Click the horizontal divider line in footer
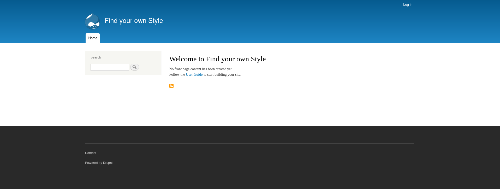This screenshot has width=500, height=189. tap(249, 143)
